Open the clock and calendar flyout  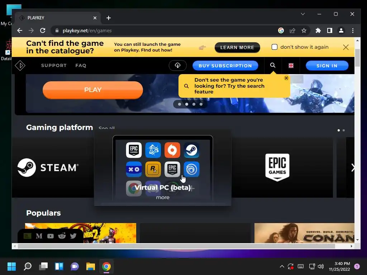coord(339,266)
